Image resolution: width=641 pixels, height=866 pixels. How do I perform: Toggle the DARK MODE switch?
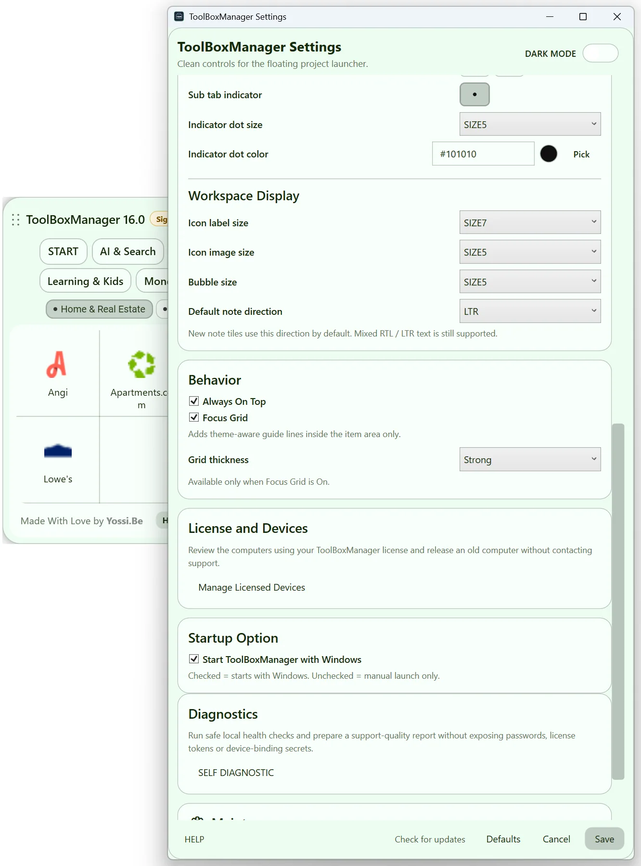click(600, 53)
